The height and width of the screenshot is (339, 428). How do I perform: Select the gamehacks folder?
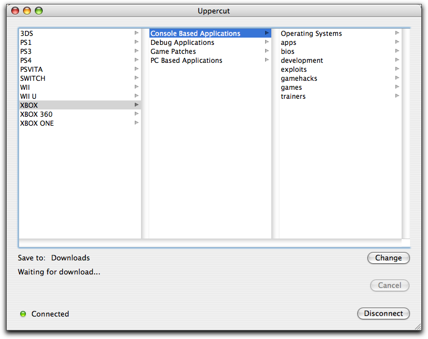[340, 78]
